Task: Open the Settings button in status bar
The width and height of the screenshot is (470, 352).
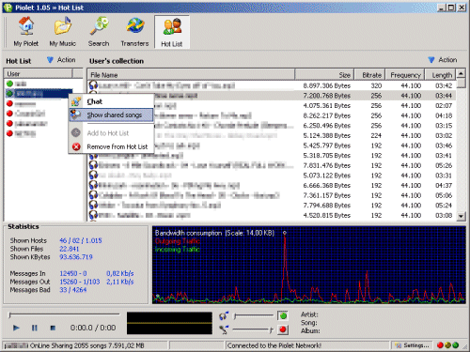Action: [413, 345]
